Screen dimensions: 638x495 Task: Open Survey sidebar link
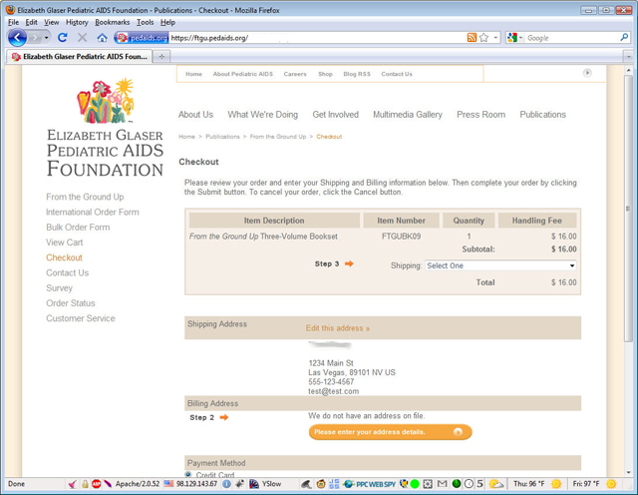tap(59, 288)
